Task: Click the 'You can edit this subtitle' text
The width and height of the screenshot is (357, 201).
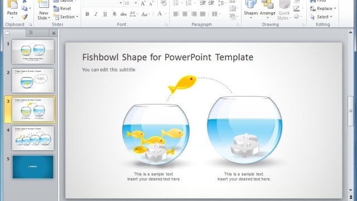Action: (109, 70)
